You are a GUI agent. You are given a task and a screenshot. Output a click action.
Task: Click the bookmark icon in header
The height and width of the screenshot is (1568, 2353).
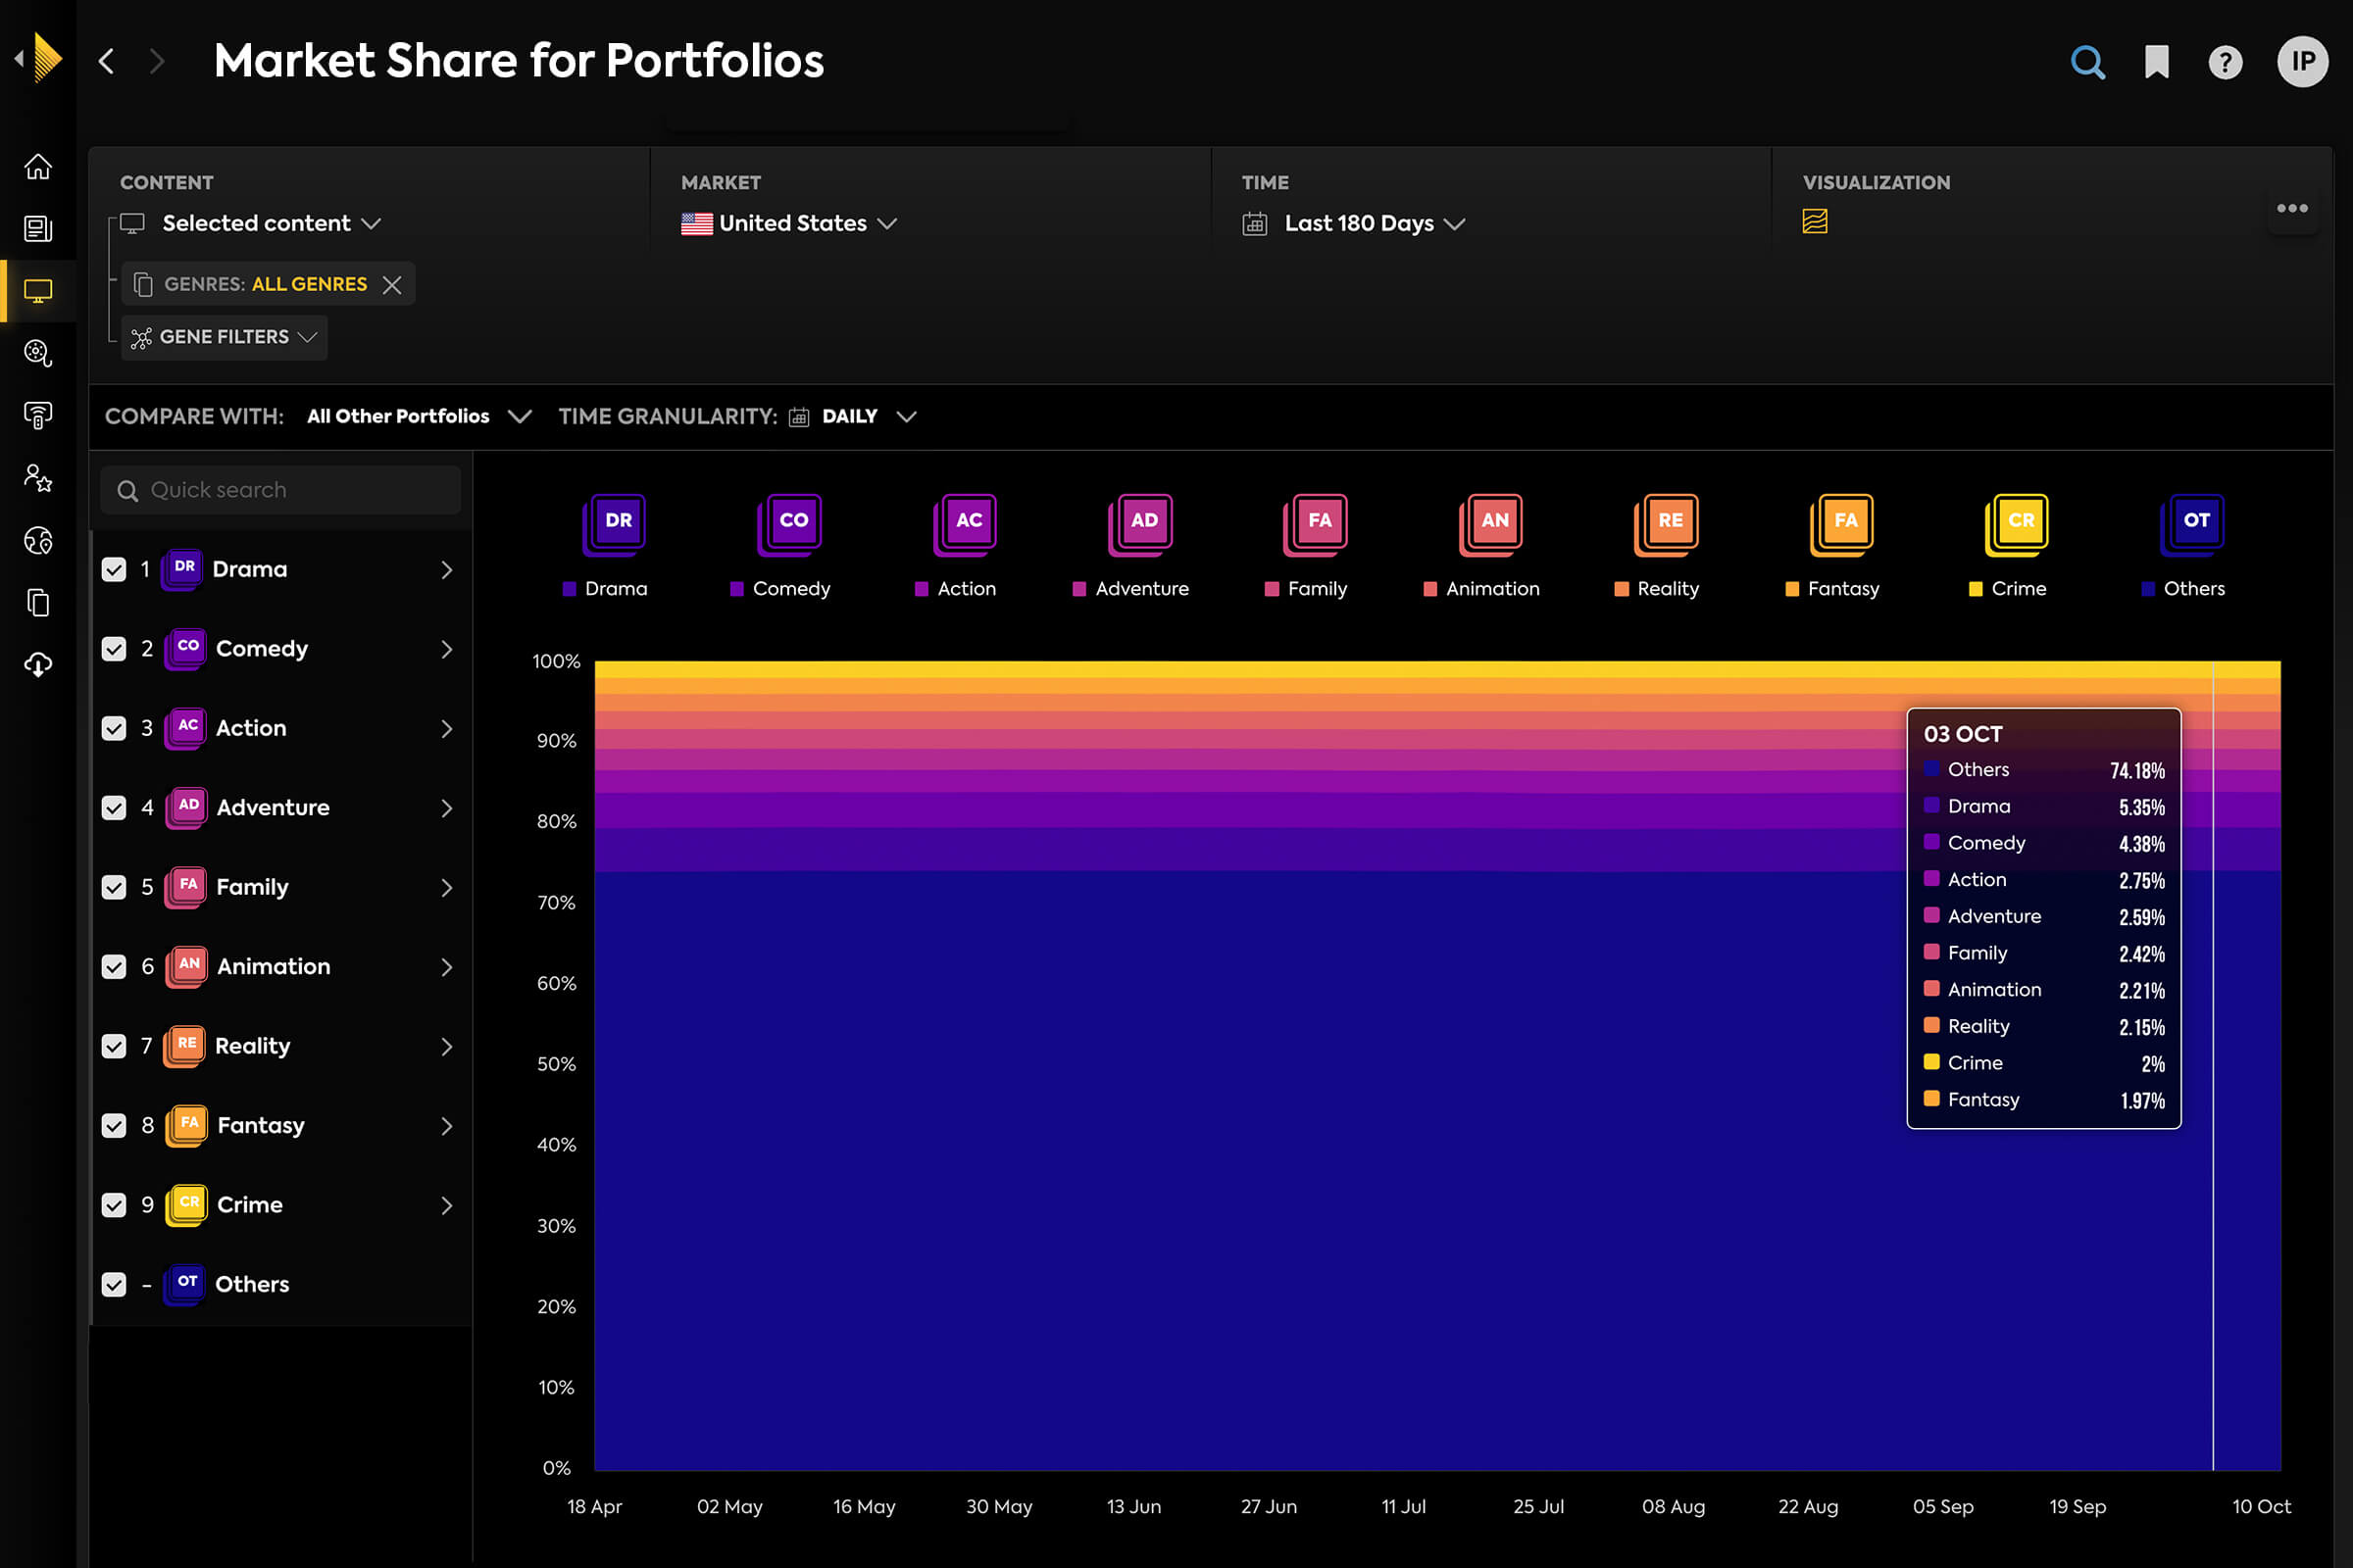[x=2157, y=62]
